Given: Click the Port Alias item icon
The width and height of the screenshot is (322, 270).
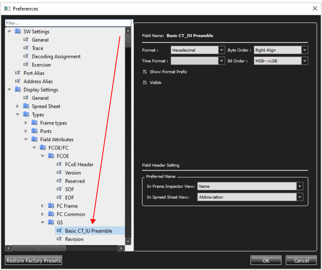Looking at the screenshot, I should 18,73.
